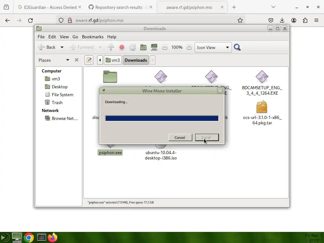Open the Help menu

[112, 37]
